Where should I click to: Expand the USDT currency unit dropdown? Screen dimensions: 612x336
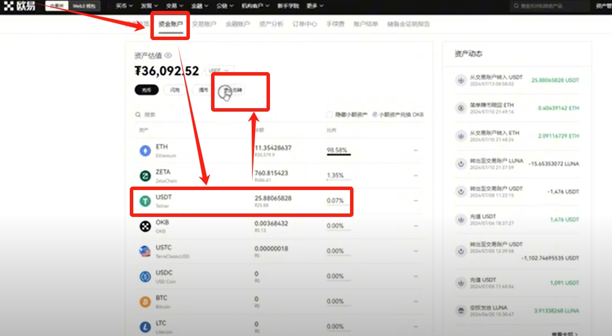pyautogui.click(x=221, y=70)
